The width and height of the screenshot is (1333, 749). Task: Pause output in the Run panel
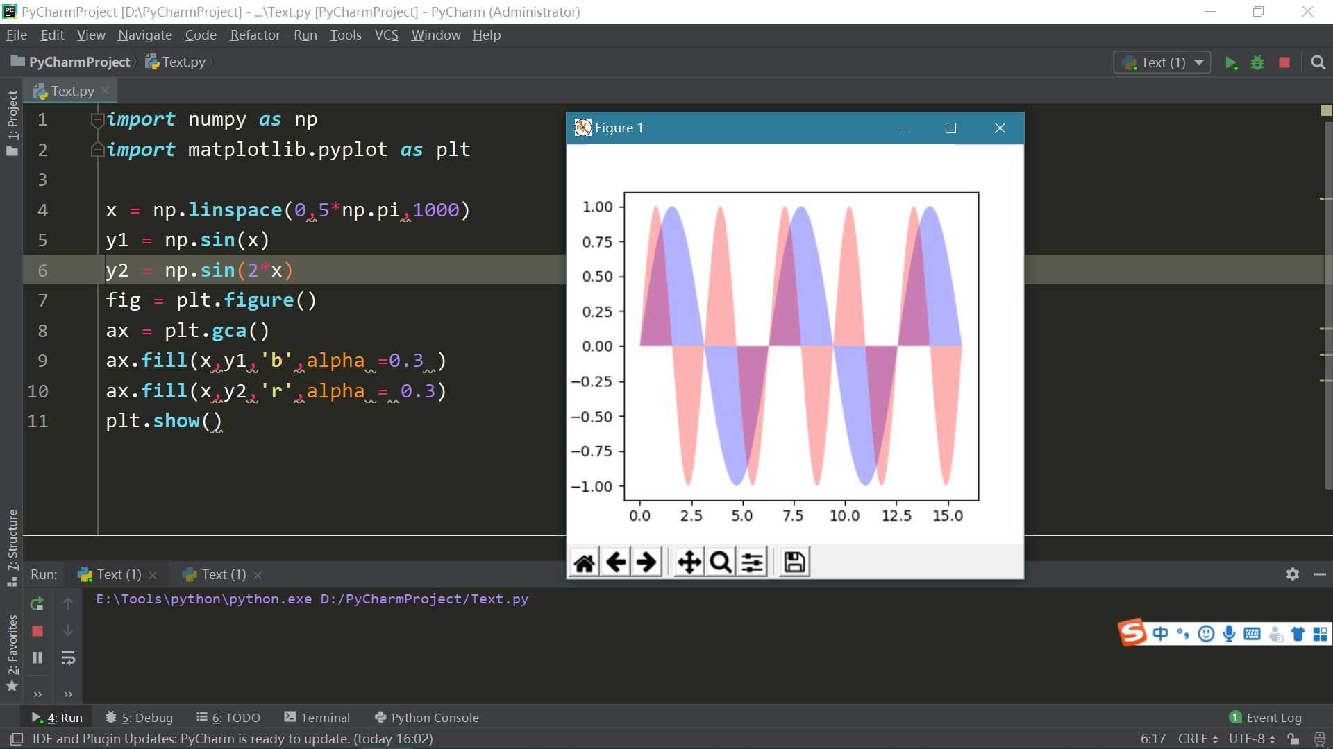click(37, 658)
